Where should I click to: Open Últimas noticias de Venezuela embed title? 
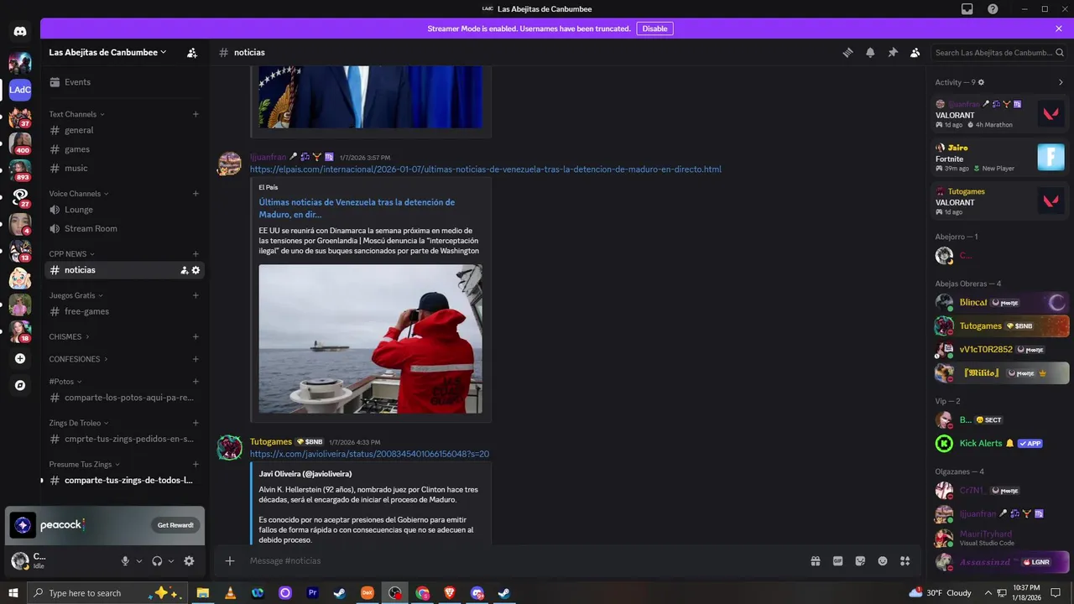[357, 208]
